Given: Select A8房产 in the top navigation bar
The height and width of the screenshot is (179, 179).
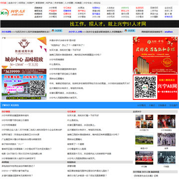Looking at the screenshot, I should 30,3.
